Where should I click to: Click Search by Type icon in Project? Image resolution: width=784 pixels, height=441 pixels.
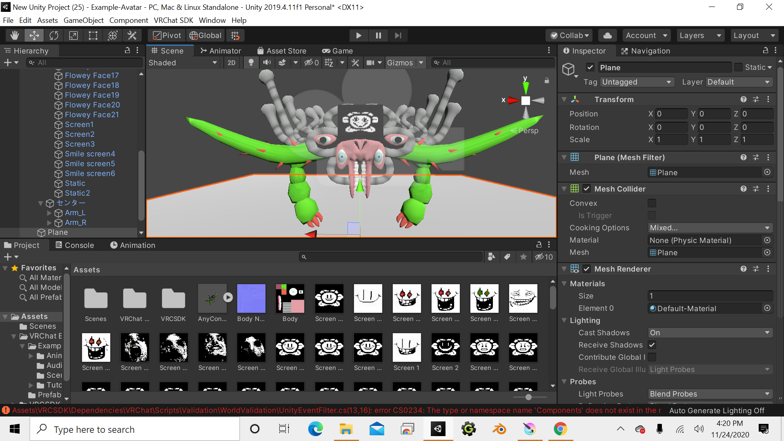(x=491, y=257)
